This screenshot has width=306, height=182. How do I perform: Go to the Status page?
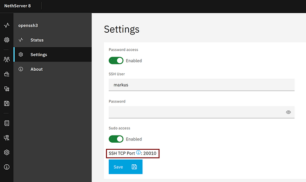tap(37, 40)
